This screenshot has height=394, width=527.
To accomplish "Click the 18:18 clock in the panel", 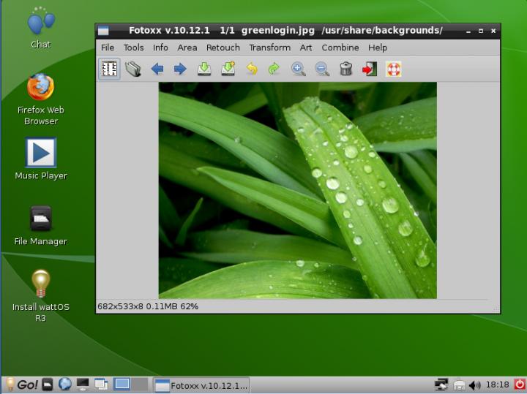I will 498,384.
